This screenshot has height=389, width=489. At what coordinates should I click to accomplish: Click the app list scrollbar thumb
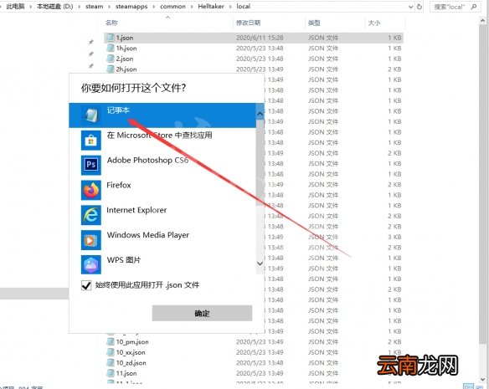[x=260, y=162]
